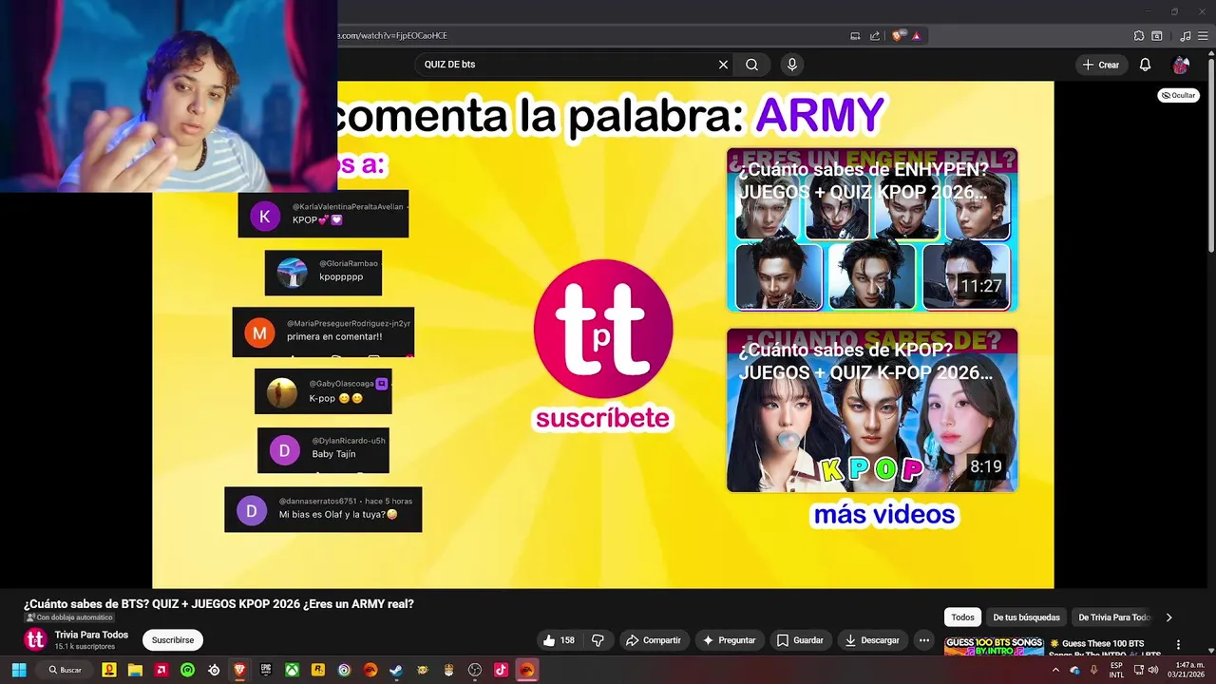This screenshot has width=1216, height=684.
Task: Open Steam from the taskbar
Action: (396, 670)
